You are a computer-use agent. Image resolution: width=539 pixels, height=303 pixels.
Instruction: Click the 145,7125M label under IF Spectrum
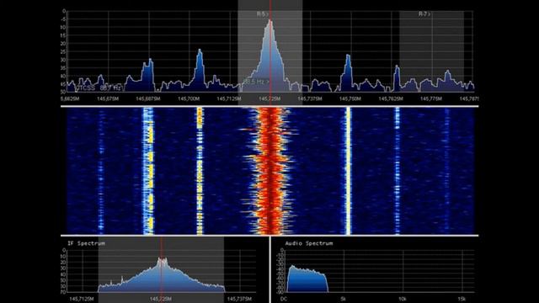click(82, 299)
